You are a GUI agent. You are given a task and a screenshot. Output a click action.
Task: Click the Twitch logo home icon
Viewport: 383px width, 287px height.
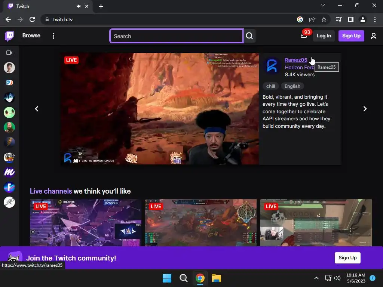tap(9, 36)
